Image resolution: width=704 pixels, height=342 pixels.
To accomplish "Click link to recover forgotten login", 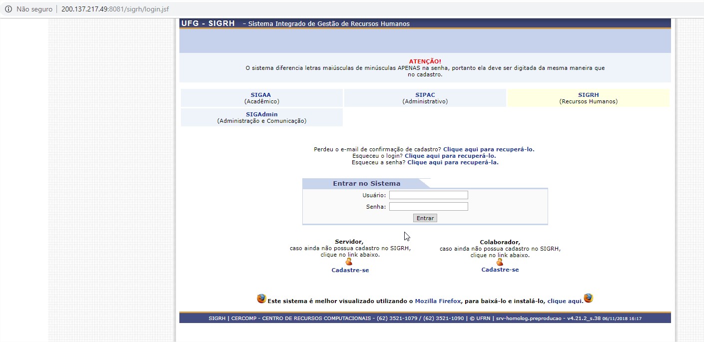I will (450, 156).
